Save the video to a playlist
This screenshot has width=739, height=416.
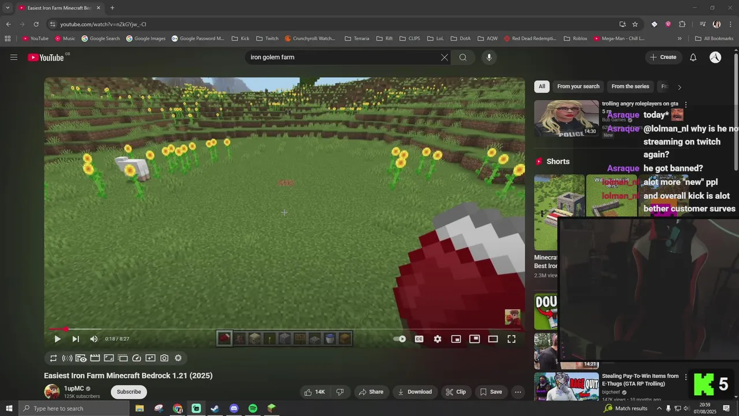(491, 392)
